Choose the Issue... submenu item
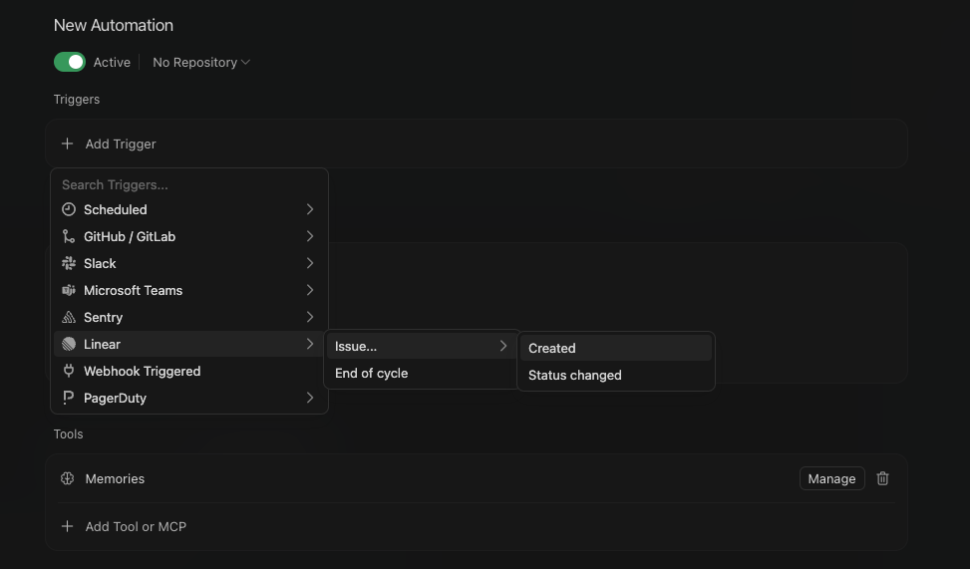This screenshot has width=970, height=569. (422, 347)
